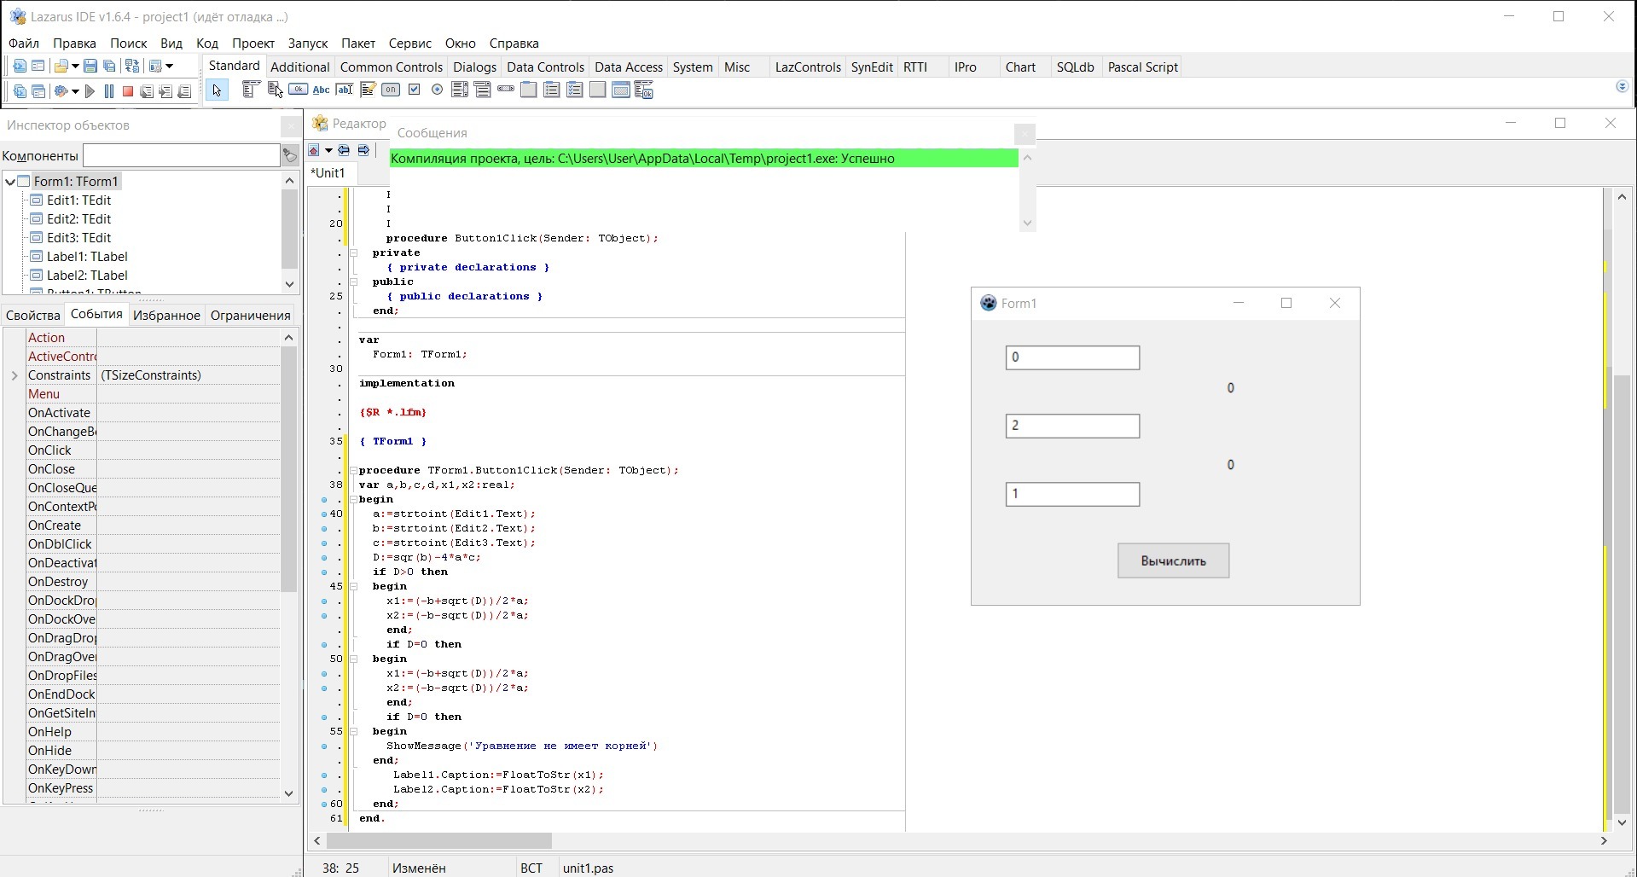The image size is (1637, 877).
Task: Collapse the private section code fold
Action: coord(352,253)
